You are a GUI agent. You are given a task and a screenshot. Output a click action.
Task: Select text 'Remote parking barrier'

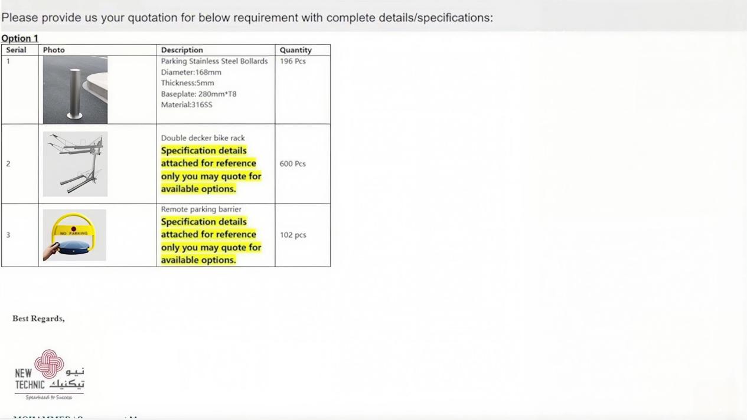coord(201,209)
